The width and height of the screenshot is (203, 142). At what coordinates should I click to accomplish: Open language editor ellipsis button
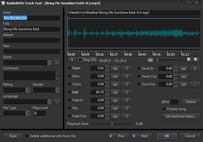coord(57,102)
